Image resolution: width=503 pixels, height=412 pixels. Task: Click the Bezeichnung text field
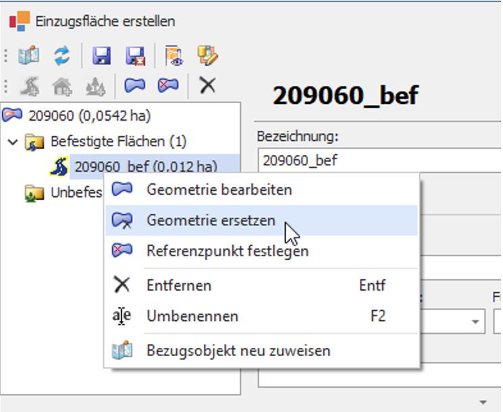point(378,160)
